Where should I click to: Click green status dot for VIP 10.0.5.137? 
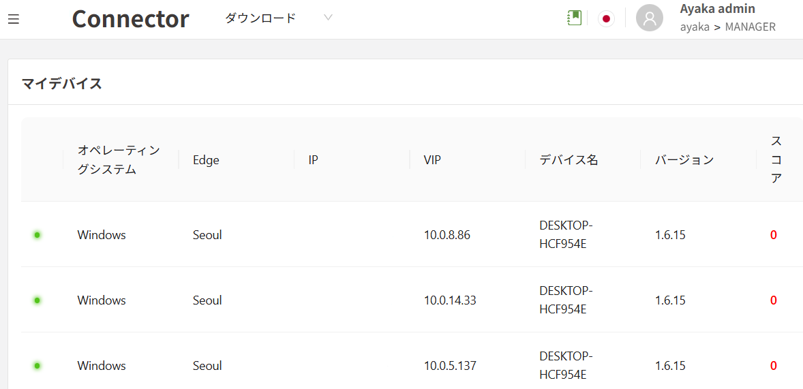pyautogui.click(x=37, y=366)
